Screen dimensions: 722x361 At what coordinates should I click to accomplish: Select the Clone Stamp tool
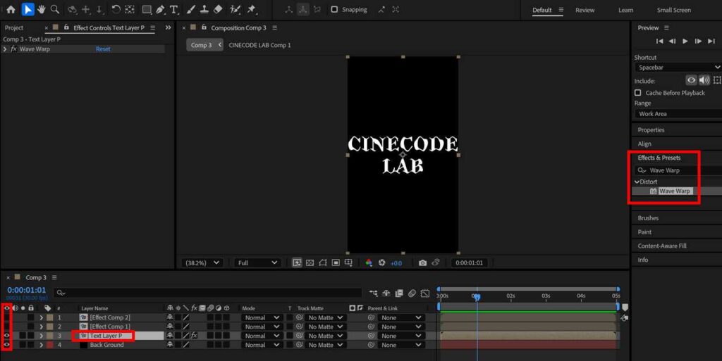coord(204,9)
